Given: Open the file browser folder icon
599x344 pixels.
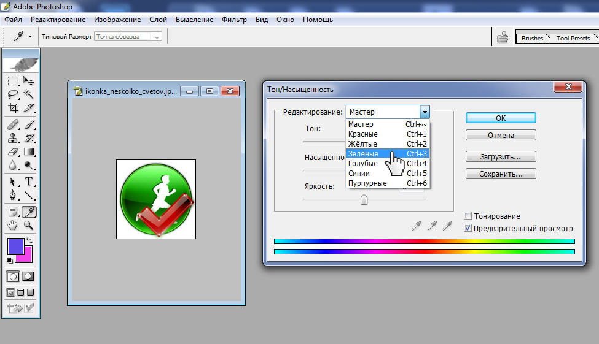Looking at the screenshot, I should coord(503,37).
